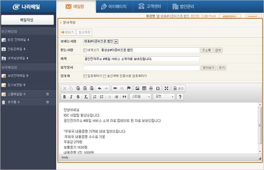Click the 추가 attachment button
264x170 pixels.
(x=222, y=68)
